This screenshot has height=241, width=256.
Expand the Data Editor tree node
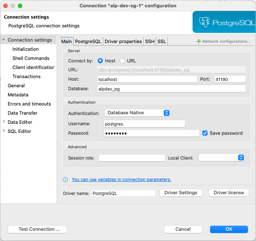point(4,122)
